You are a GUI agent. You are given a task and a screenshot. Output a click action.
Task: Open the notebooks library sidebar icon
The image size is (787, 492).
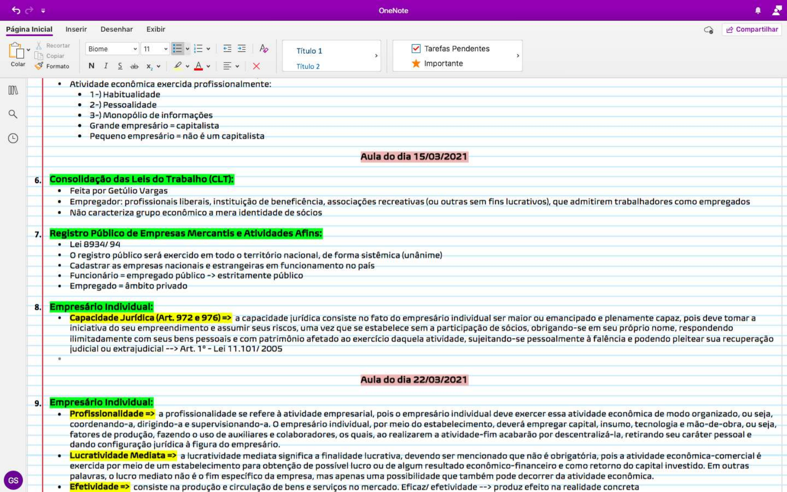[13, 90]
